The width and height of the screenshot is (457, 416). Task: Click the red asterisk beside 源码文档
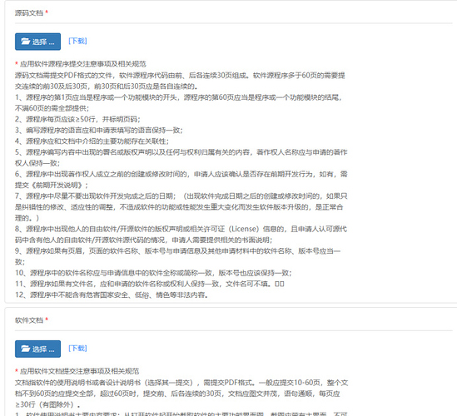[x=47, y=12]
